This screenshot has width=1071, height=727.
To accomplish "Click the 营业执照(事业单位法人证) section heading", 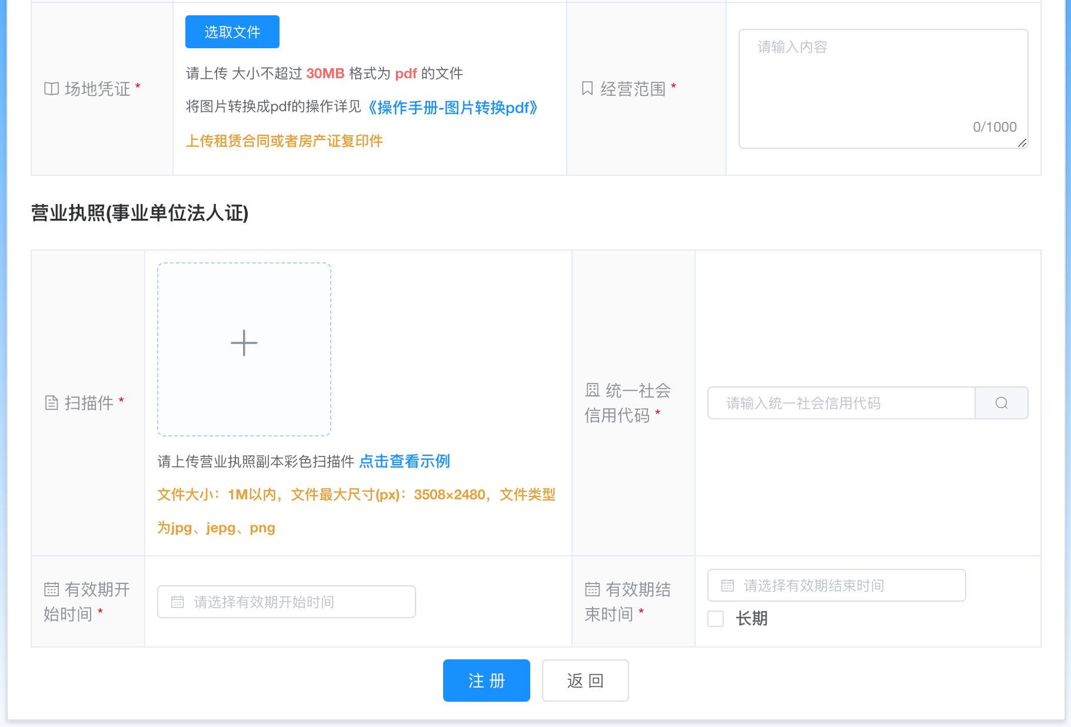I will pos(139,213).
